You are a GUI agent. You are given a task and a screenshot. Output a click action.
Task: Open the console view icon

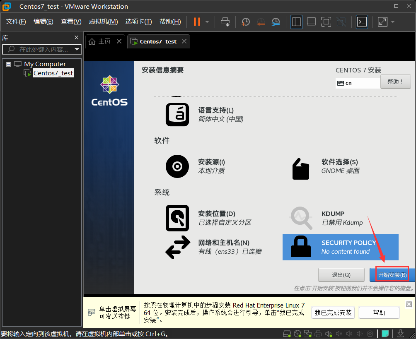[362, 22]
